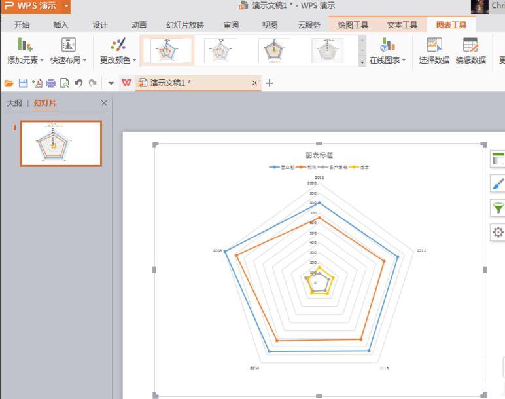Close the 演示文稿1 document tab
Screen dimensions: 505x399
(x=255, y=83)
